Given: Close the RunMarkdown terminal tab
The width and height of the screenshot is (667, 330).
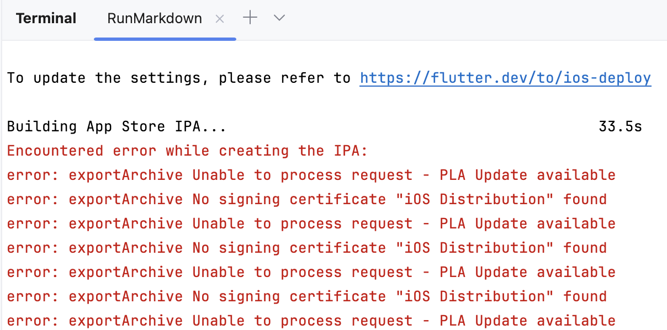Looking at the screenshot, I should [x=220, y=19].
